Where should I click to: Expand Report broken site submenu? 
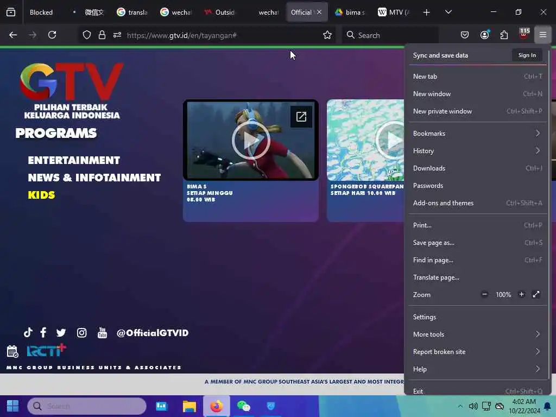[x=477, y=352]
